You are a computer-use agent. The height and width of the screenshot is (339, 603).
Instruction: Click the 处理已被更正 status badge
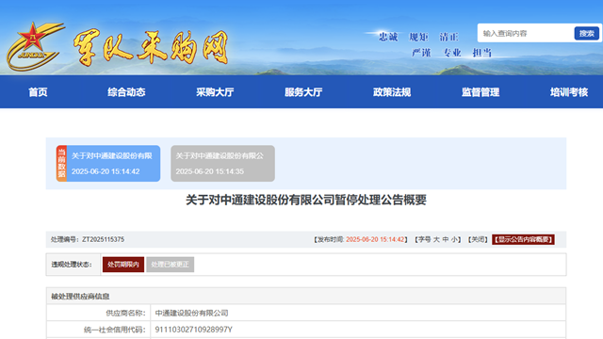170,265
